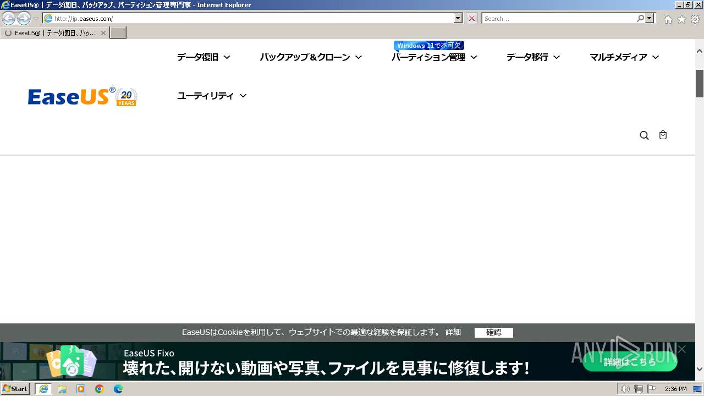Expand chevron next to マルチメディア
This screenshot has width=704, height=396.
click(655, 57)
